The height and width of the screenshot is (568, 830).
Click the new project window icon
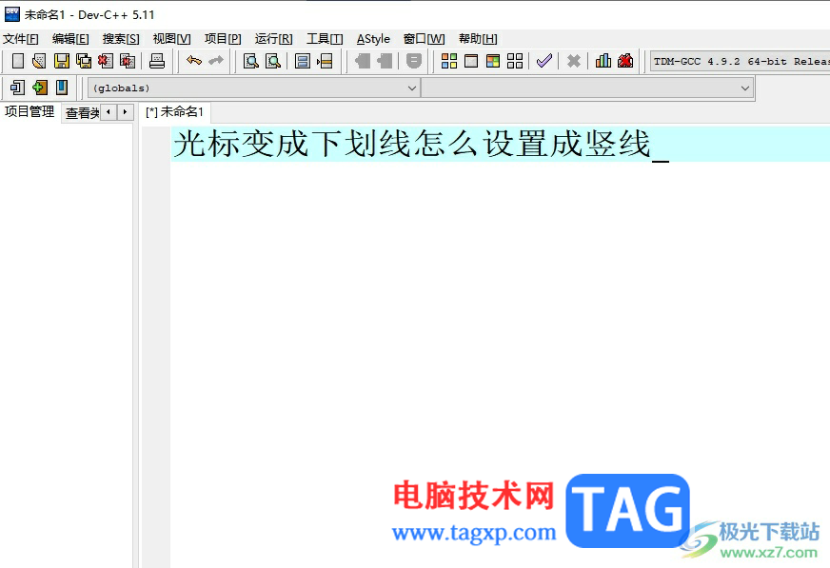click(x=17, y=88)
